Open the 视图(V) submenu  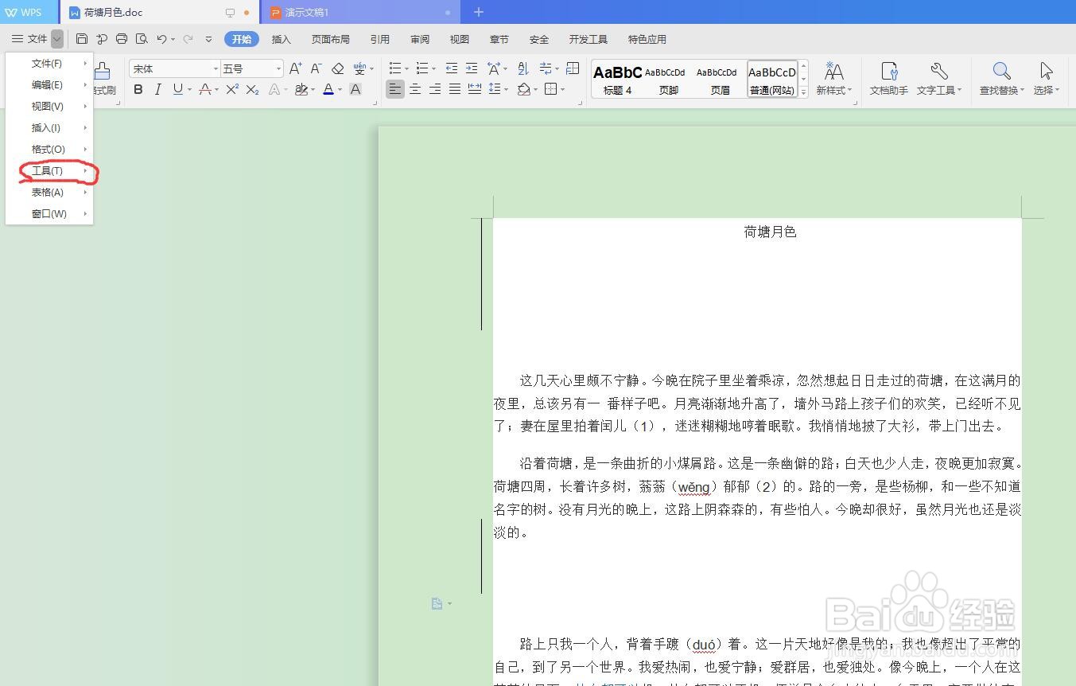pos(49,107)
